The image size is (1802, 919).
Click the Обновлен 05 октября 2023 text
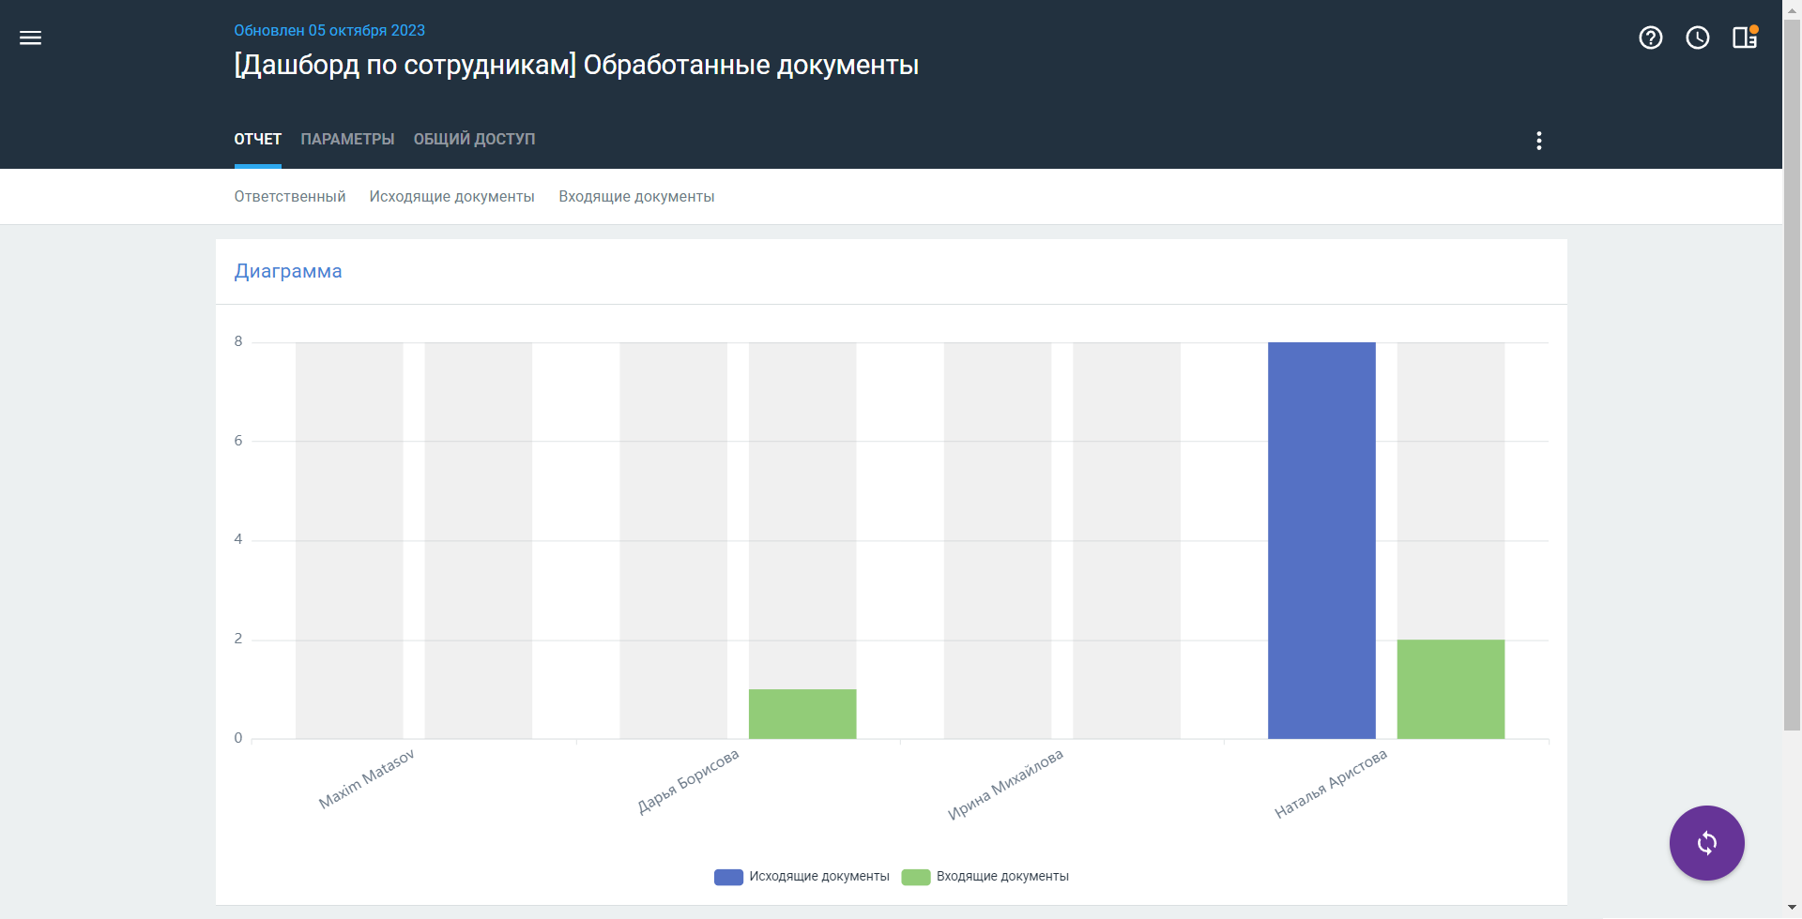coord(329,30)
